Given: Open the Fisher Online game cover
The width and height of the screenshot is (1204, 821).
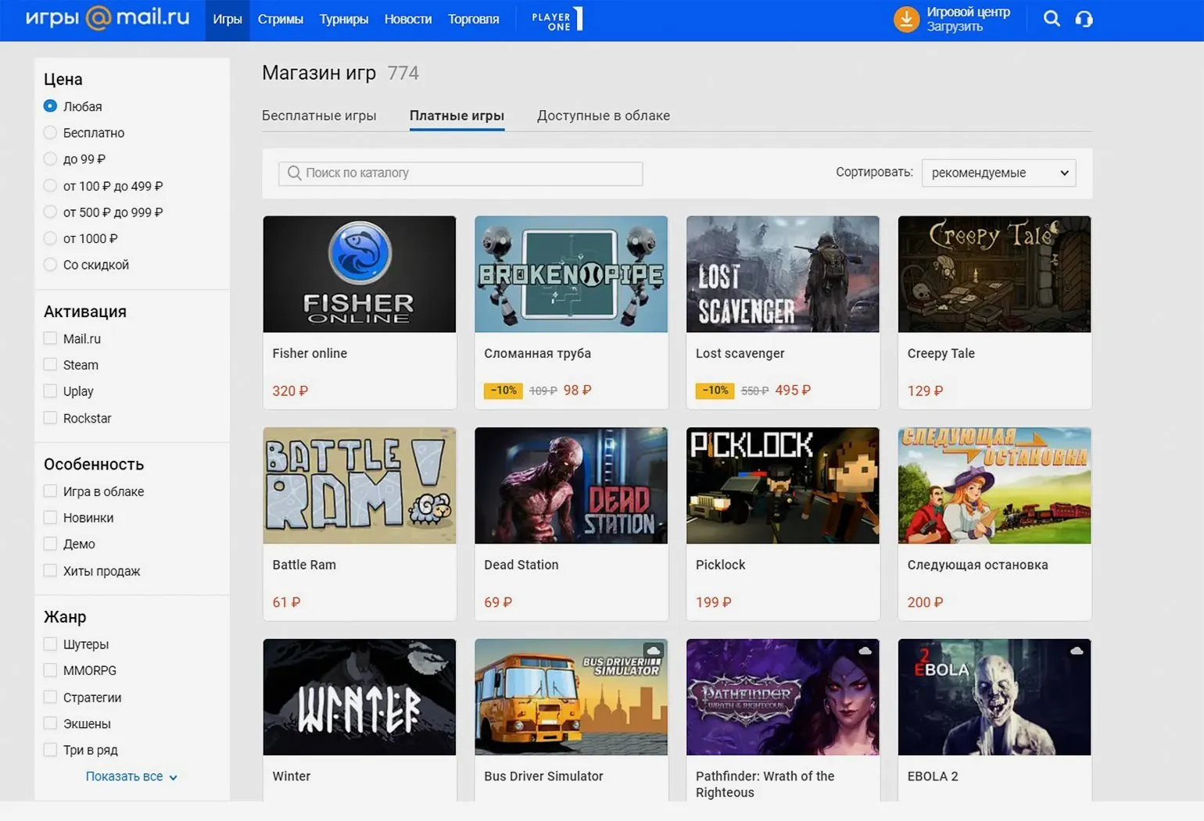Looking at the screenshot, I should (x=359, y=274).
